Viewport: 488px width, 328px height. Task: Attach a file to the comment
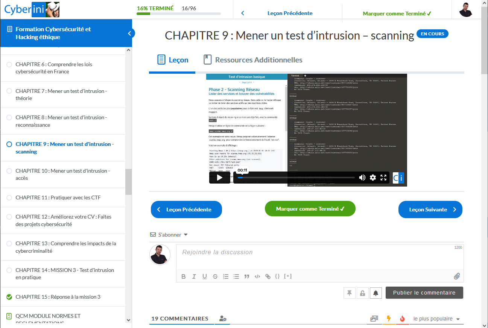point(457,276)
